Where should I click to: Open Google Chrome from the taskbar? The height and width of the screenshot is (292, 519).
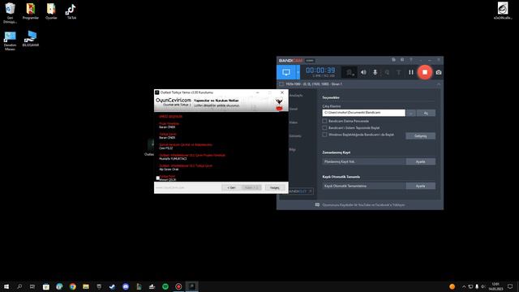pyautogui.click(x=72, y=286)
